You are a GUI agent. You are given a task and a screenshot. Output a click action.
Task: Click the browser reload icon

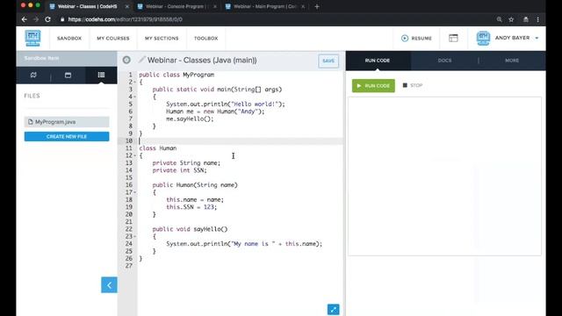(47, 19)
